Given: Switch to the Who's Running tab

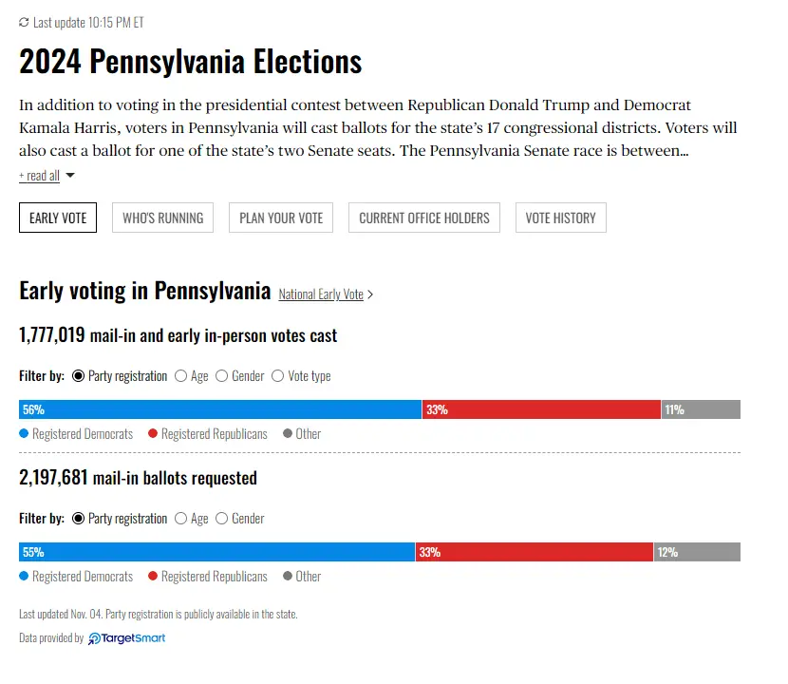Looking at the screenshot, I should (x=163, y=218).
